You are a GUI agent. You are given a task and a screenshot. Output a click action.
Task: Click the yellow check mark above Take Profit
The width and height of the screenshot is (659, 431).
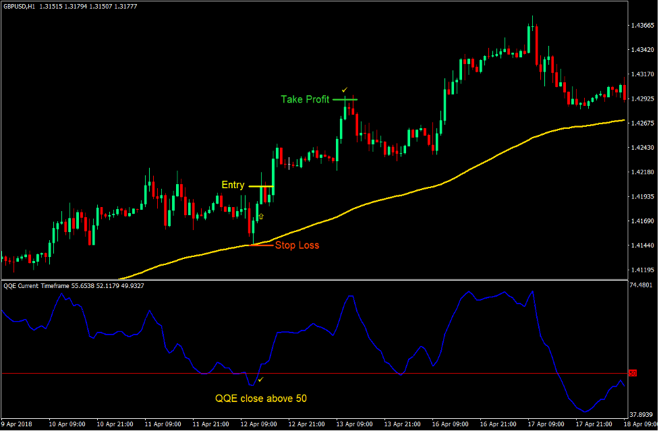click(345, 90)
